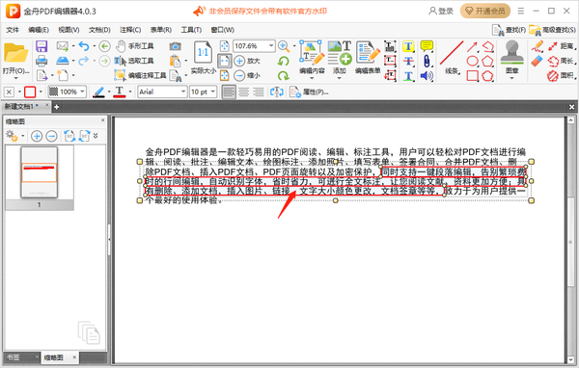This screenshot has width=579, height=368.
Task: Select the text selection tool (选取工具)
Action: pyautogui.click(x=134, y=61)
